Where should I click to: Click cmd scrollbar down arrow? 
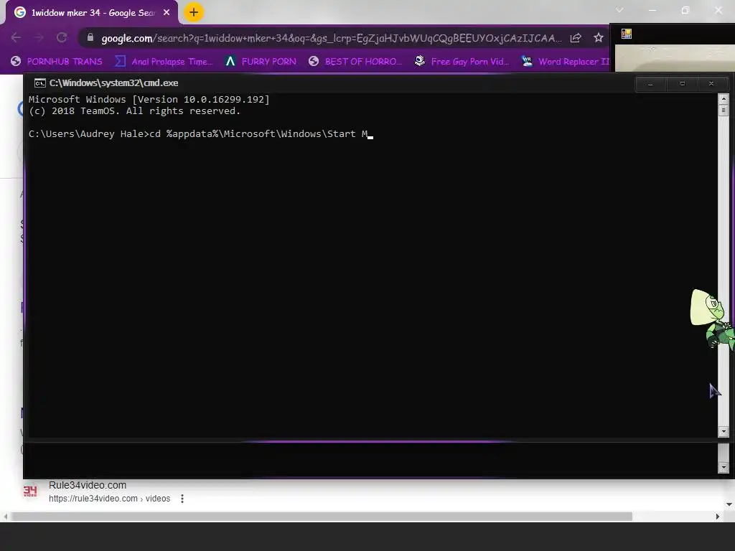[724, 431]
